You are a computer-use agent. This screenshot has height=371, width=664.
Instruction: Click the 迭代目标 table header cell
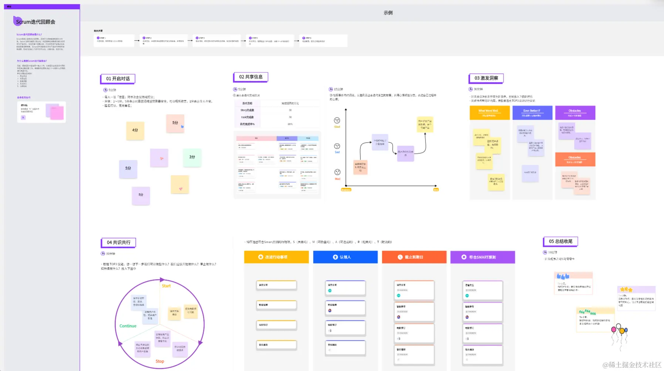coord(247,103)
